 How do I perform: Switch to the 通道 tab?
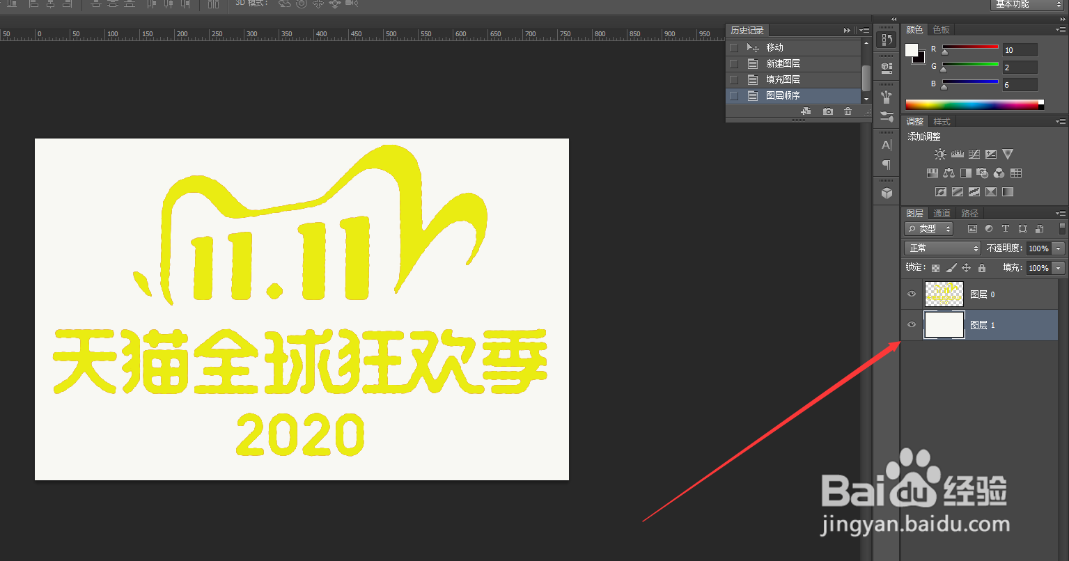coord(942,213)
